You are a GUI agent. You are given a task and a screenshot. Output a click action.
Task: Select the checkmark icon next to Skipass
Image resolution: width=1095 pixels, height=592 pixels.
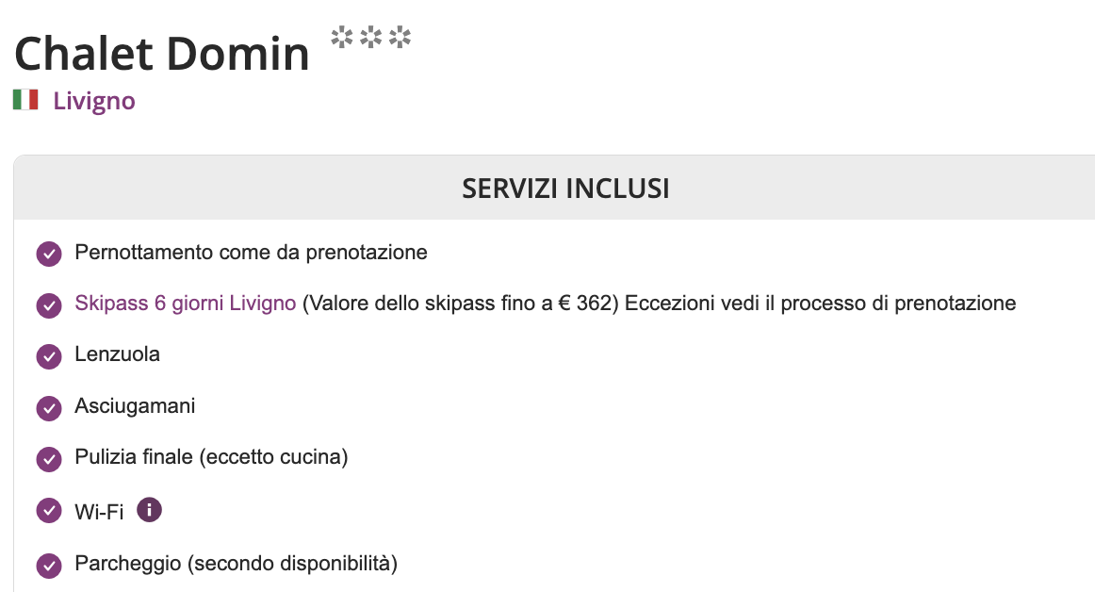pyautogui.click(x=48, y=305)
